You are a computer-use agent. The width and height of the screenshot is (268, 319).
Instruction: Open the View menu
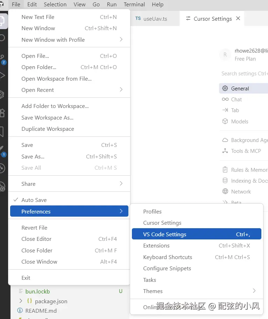tap(79, 5)
